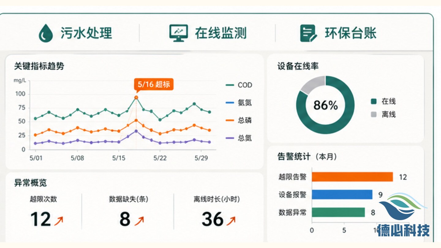Toggle the 在线 legend entry of the donut
The width and height of the screenshot is (441, 248).
pos(383,102)
